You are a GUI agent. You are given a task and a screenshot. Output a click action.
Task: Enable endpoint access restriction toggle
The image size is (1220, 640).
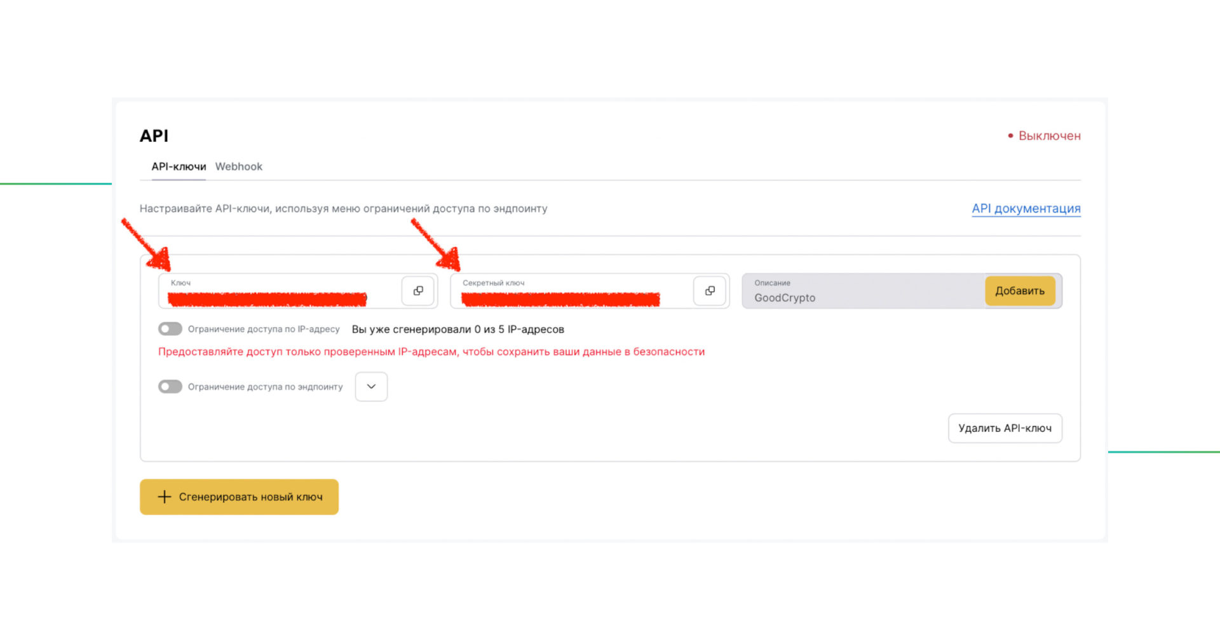tap(170, 387)
